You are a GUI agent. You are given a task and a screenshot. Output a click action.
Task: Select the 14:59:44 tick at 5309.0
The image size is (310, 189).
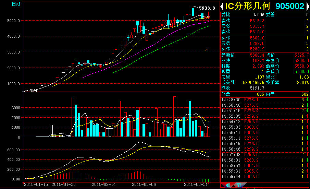(x=265, y=177)
